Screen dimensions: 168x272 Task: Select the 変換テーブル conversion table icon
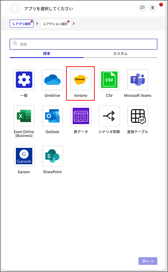tap(138, 116)
